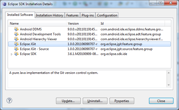Open the Installation History tab
The height and width of the screenshot is (110, 179).
tap(49, 15)
